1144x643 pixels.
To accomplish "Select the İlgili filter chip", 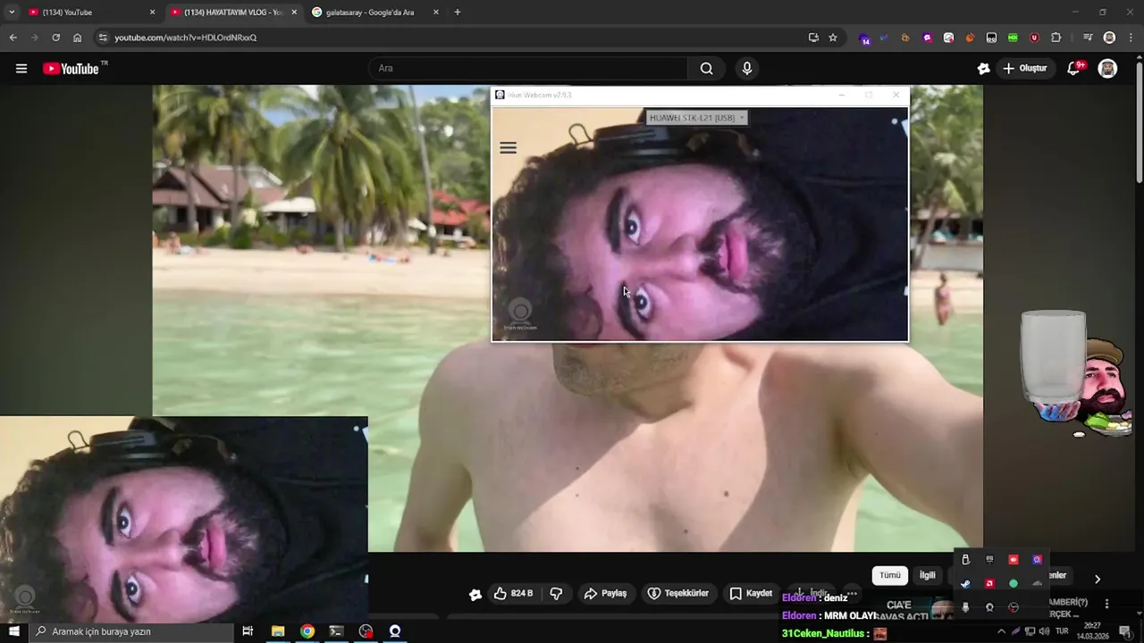I will 928,576.
